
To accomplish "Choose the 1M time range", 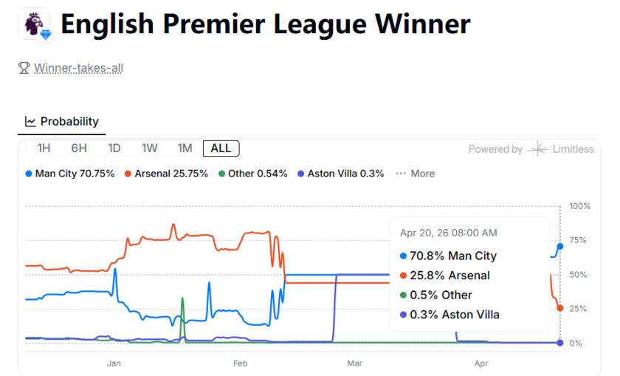I will click(x=185, y=148).
